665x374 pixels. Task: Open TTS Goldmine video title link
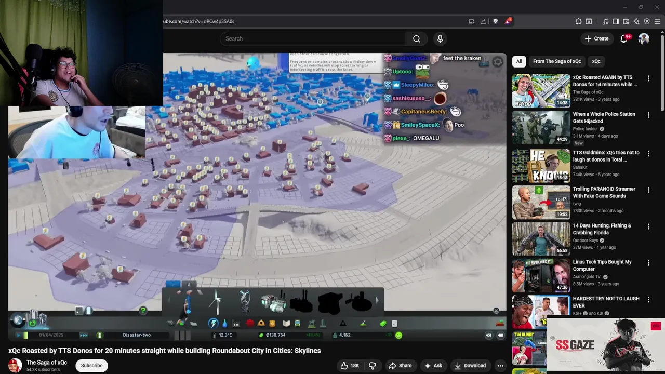[x=606, y=156]
